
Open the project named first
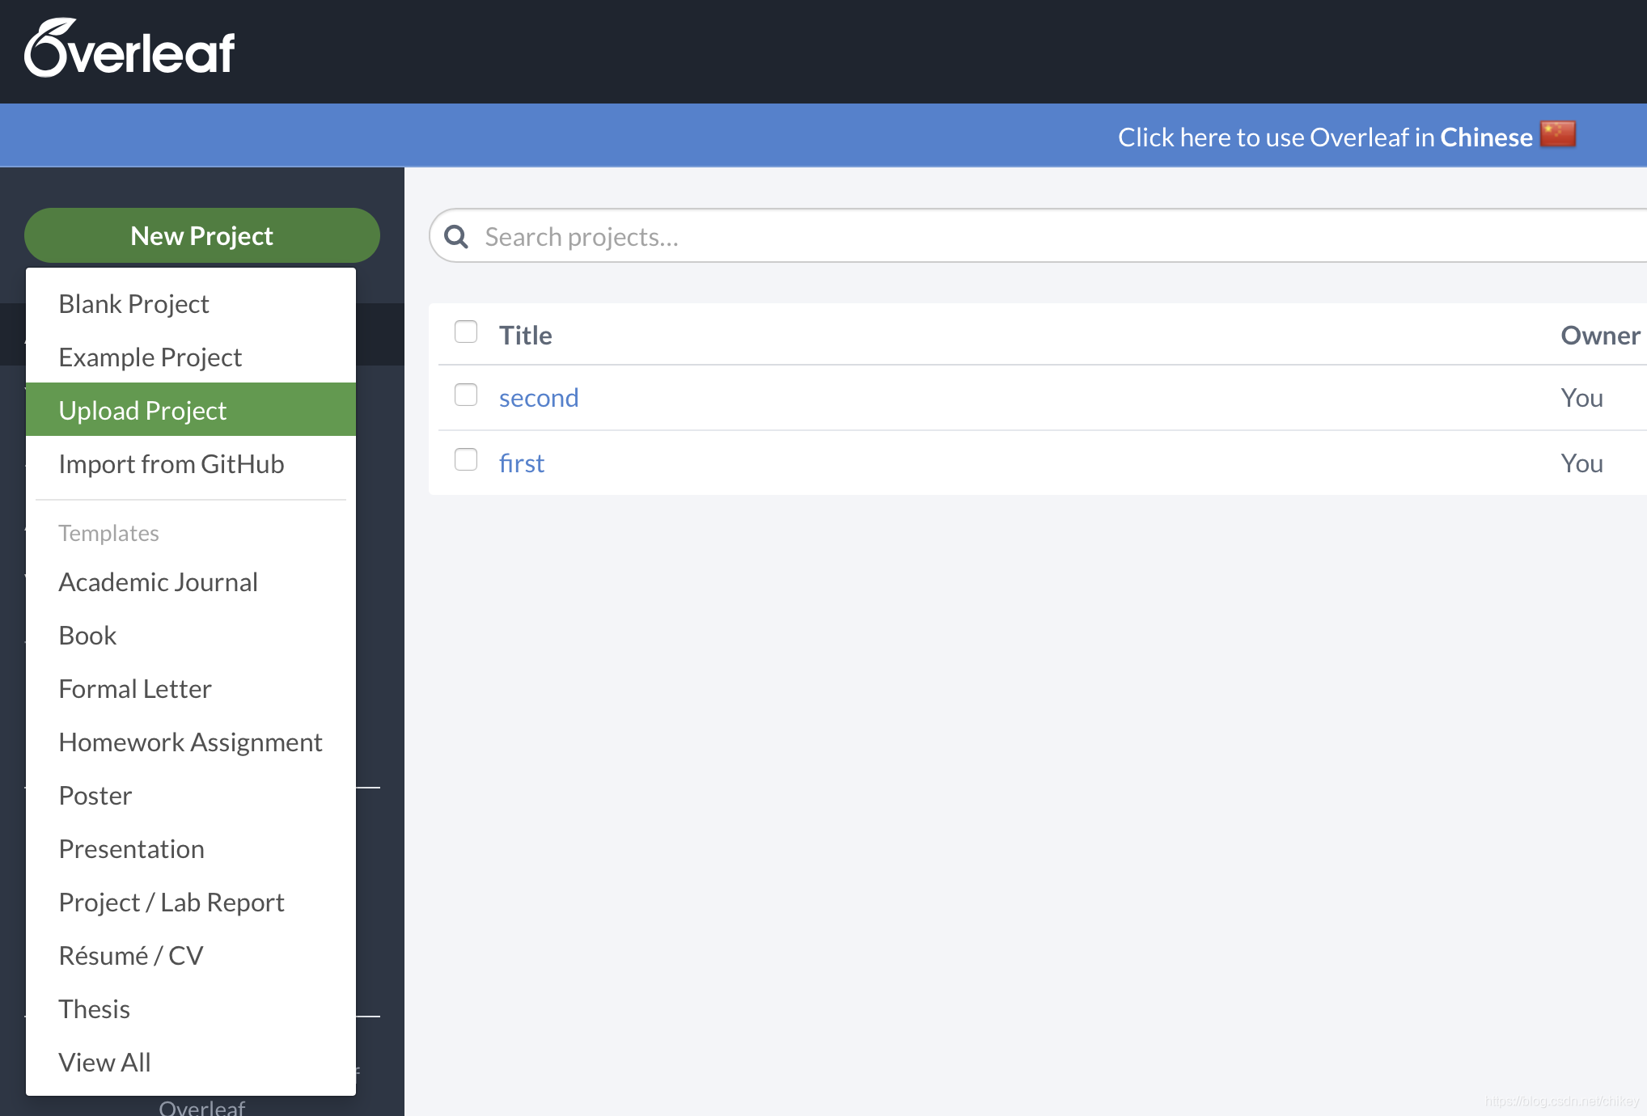pos(522,463)
